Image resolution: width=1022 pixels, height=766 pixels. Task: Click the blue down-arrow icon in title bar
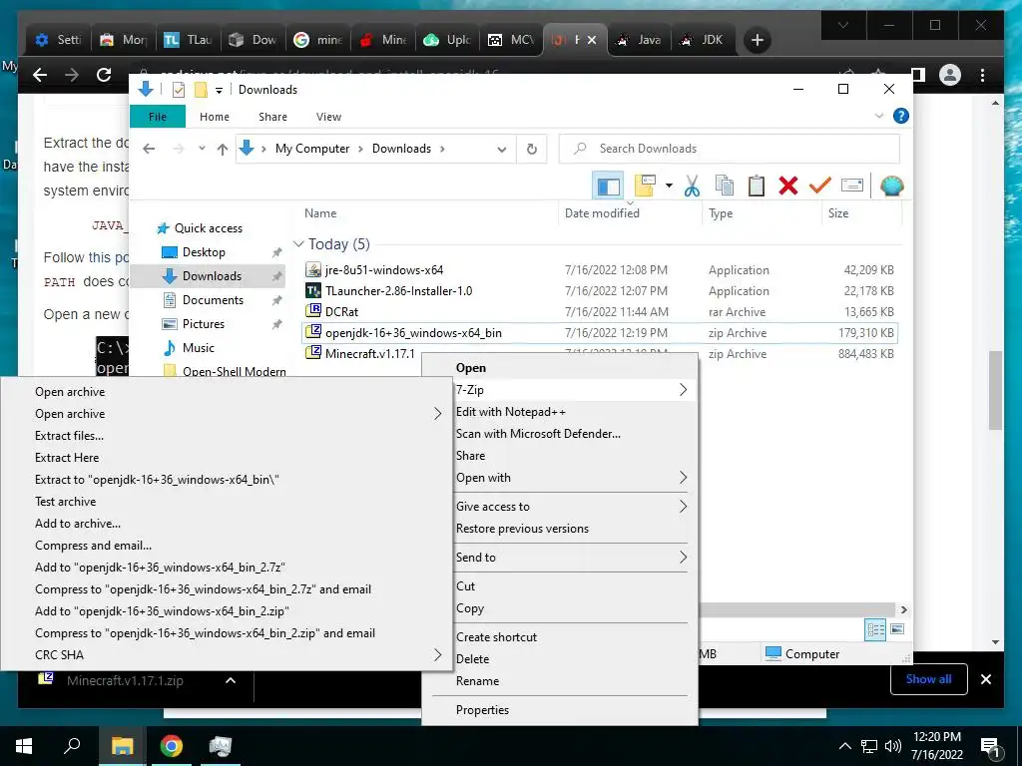pos(146,89)
